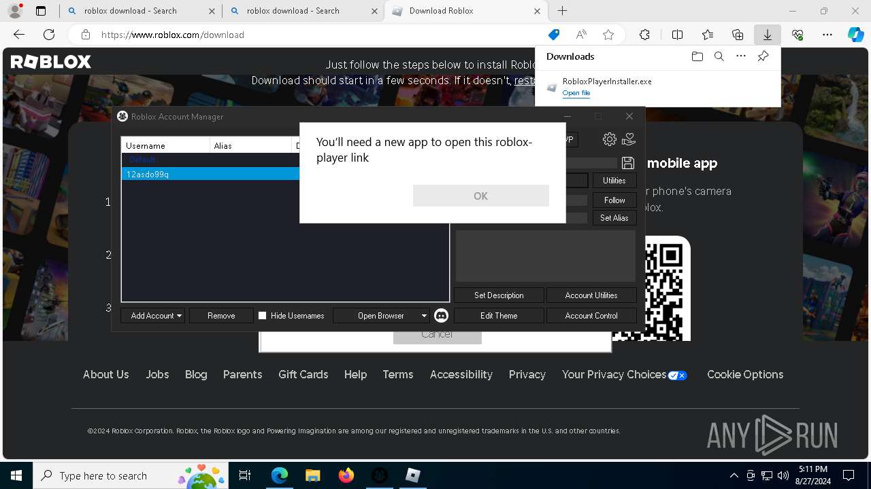The image size is (871, 489).
Task: Open the Roblox Account Manager settings gear
Action: coord(610,139)
